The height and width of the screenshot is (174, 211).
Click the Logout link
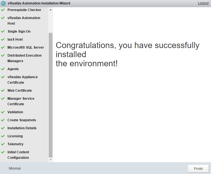(x=203, y=3)
